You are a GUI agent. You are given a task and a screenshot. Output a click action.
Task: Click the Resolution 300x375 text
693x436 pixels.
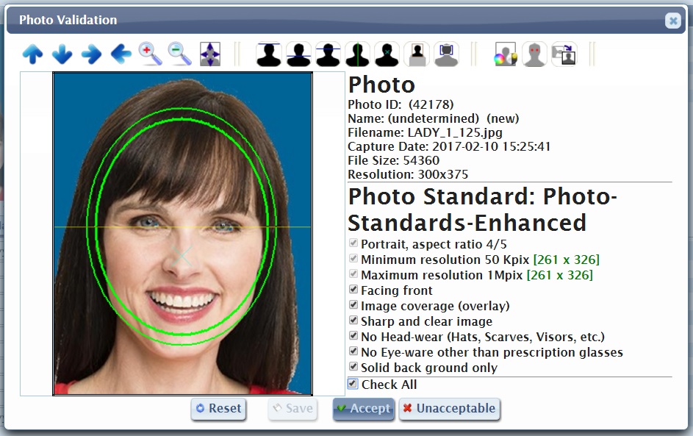(x=407, y=175)
